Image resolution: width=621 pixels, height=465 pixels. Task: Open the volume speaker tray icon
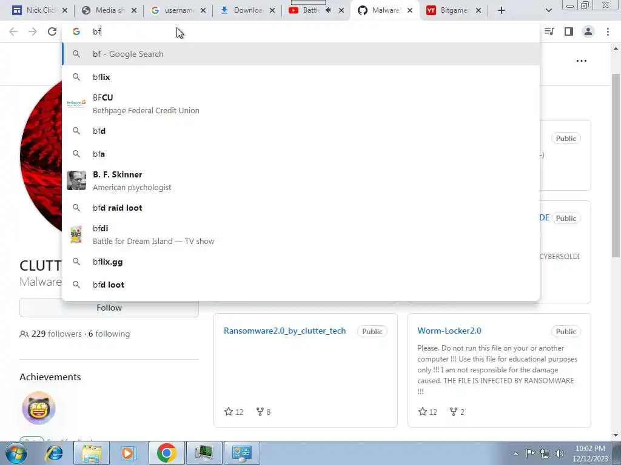click(x=559, y=453)
